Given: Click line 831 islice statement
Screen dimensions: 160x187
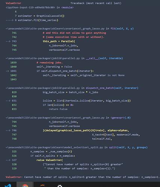Looking at the screenshot, I should (87, 101).
